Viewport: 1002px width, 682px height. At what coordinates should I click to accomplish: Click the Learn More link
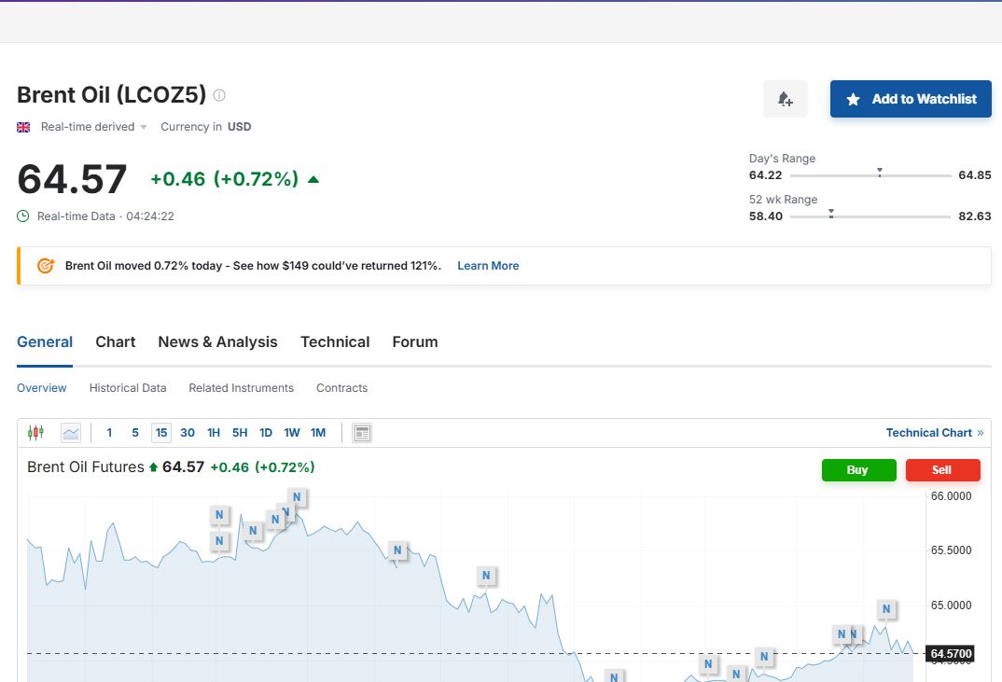tap(488, 266)
